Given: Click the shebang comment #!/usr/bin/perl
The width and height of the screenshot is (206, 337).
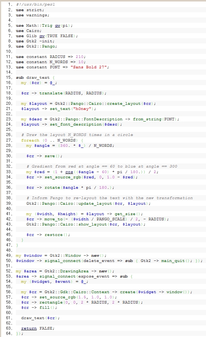Looking at the screenshot, I should click(35, 4).
